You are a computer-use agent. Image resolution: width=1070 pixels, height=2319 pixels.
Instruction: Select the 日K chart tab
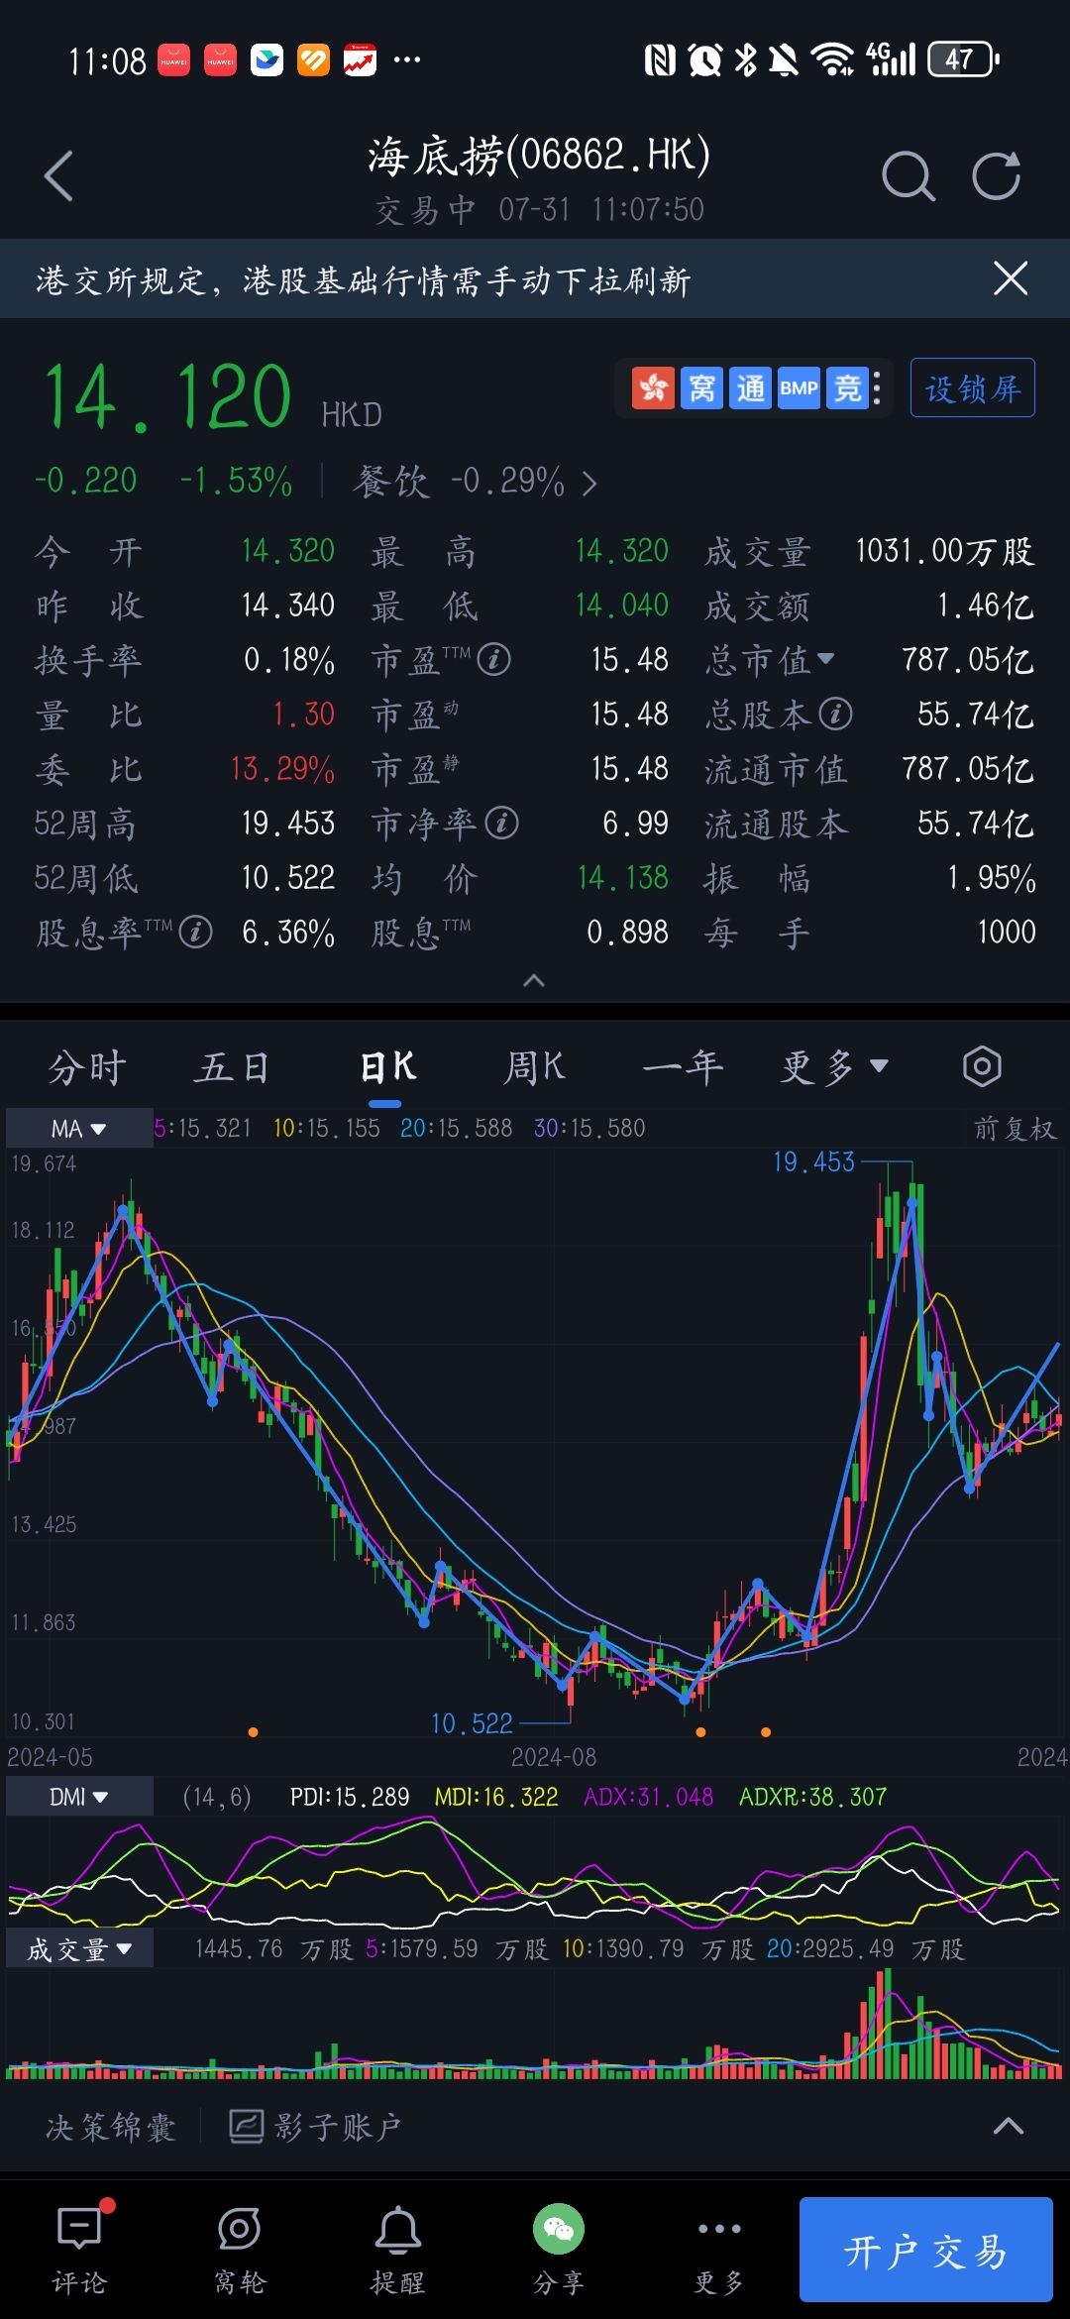click(x=386, y=1067)
